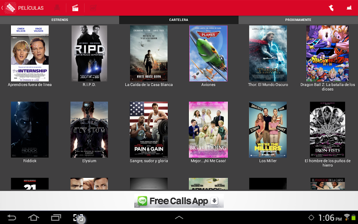Tap the 'Mejor...¡Ni Me Caso!' title
358x224 pixels.
click(208, 161)
